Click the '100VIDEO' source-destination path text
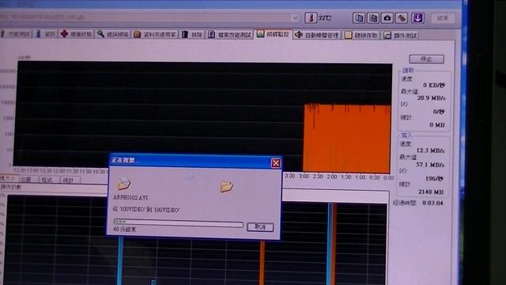 coord(146,210)
